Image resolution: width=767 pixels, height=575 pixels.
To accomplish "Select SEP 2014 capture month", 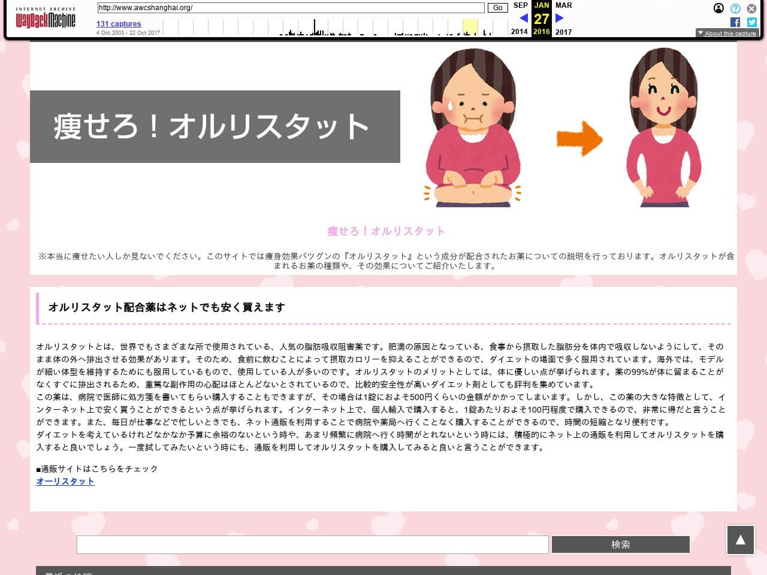I will (x=520, y=5).
